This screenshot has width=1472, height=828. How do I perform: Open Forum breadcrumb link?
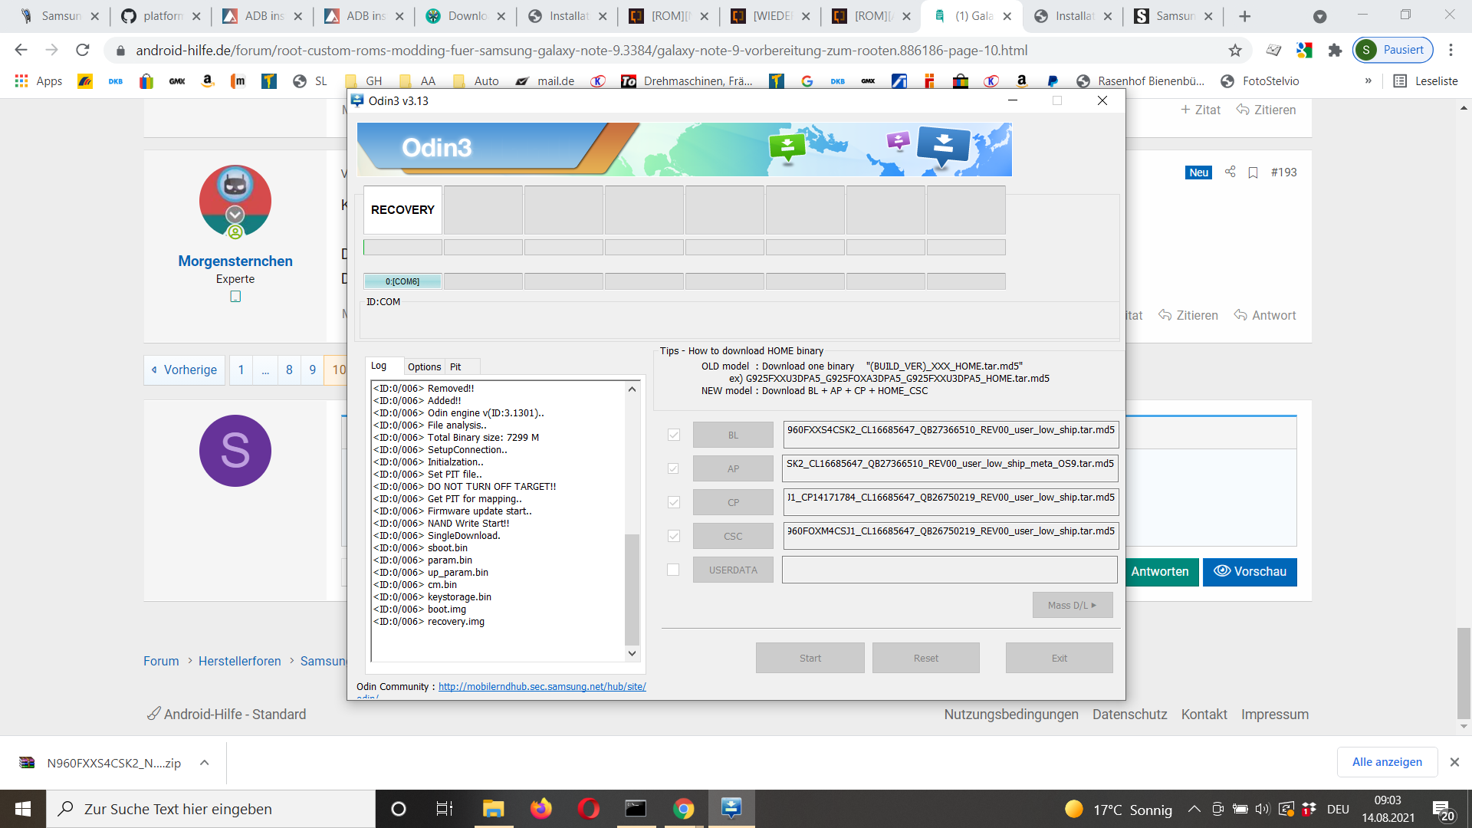[161, 661]
